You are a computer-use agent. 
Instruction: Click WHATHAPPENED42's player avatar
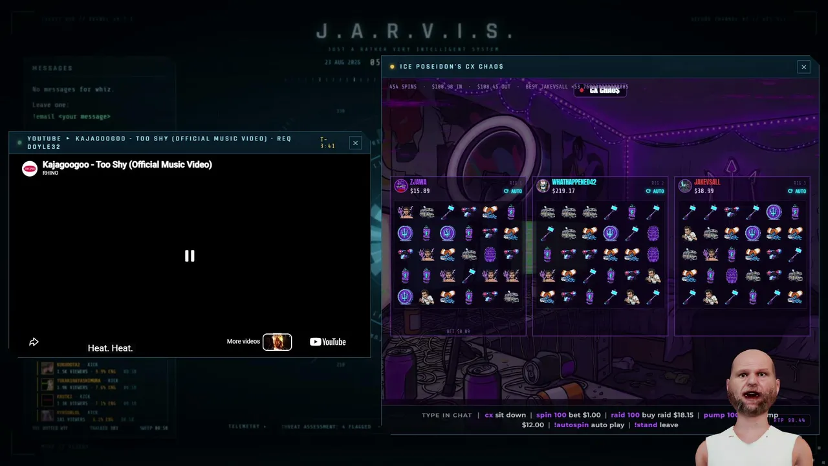tap(543, 186)
